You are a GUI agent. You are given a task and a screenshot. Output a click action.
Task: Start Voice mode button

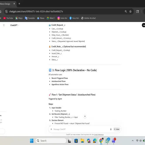(x=117, y=129)
